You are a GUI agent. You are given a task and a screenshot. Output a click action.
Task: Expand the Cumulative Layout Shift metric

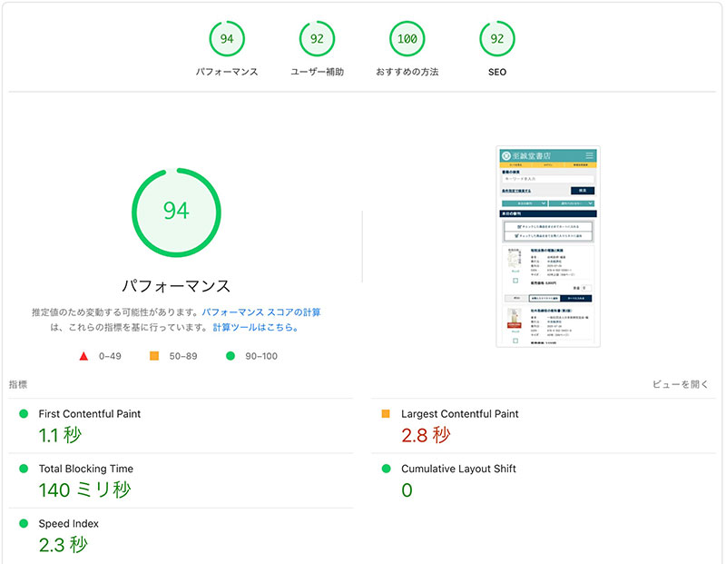[544, 480]
